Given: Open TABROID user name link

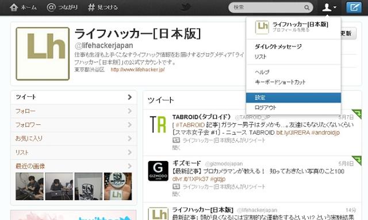Looking at the screenshot, I should (201, 117).
